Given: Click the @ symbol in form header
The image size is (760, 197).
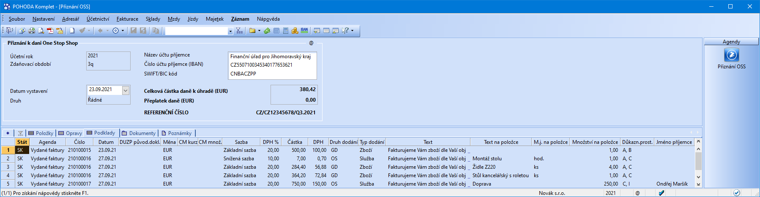Looking at the screenshot, I should (311, 43).
